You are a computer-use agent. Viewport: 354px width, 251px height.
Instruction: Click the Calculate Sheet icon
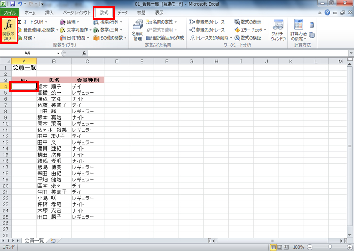[x=312, y=35]
